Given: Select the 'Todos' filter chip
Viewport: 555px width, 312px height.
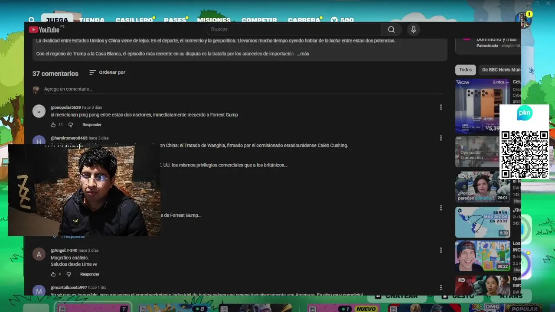Looking at the screenshot, I should [x=465, y=70].
